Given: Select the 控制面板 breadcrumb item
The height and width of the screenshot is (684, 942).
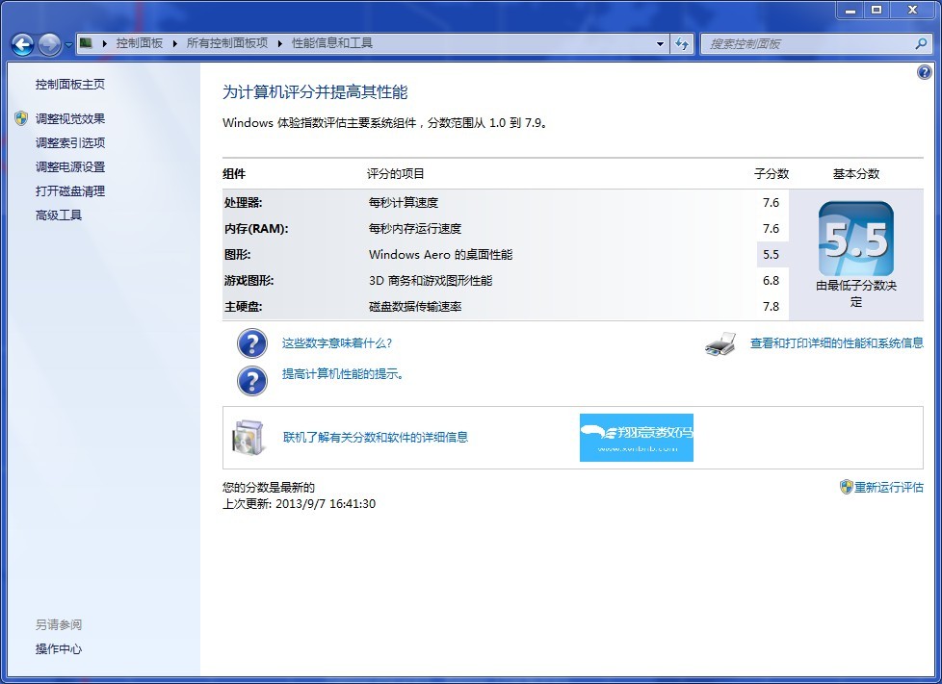Looking at the screenshot, I should (x=140, y=43).
